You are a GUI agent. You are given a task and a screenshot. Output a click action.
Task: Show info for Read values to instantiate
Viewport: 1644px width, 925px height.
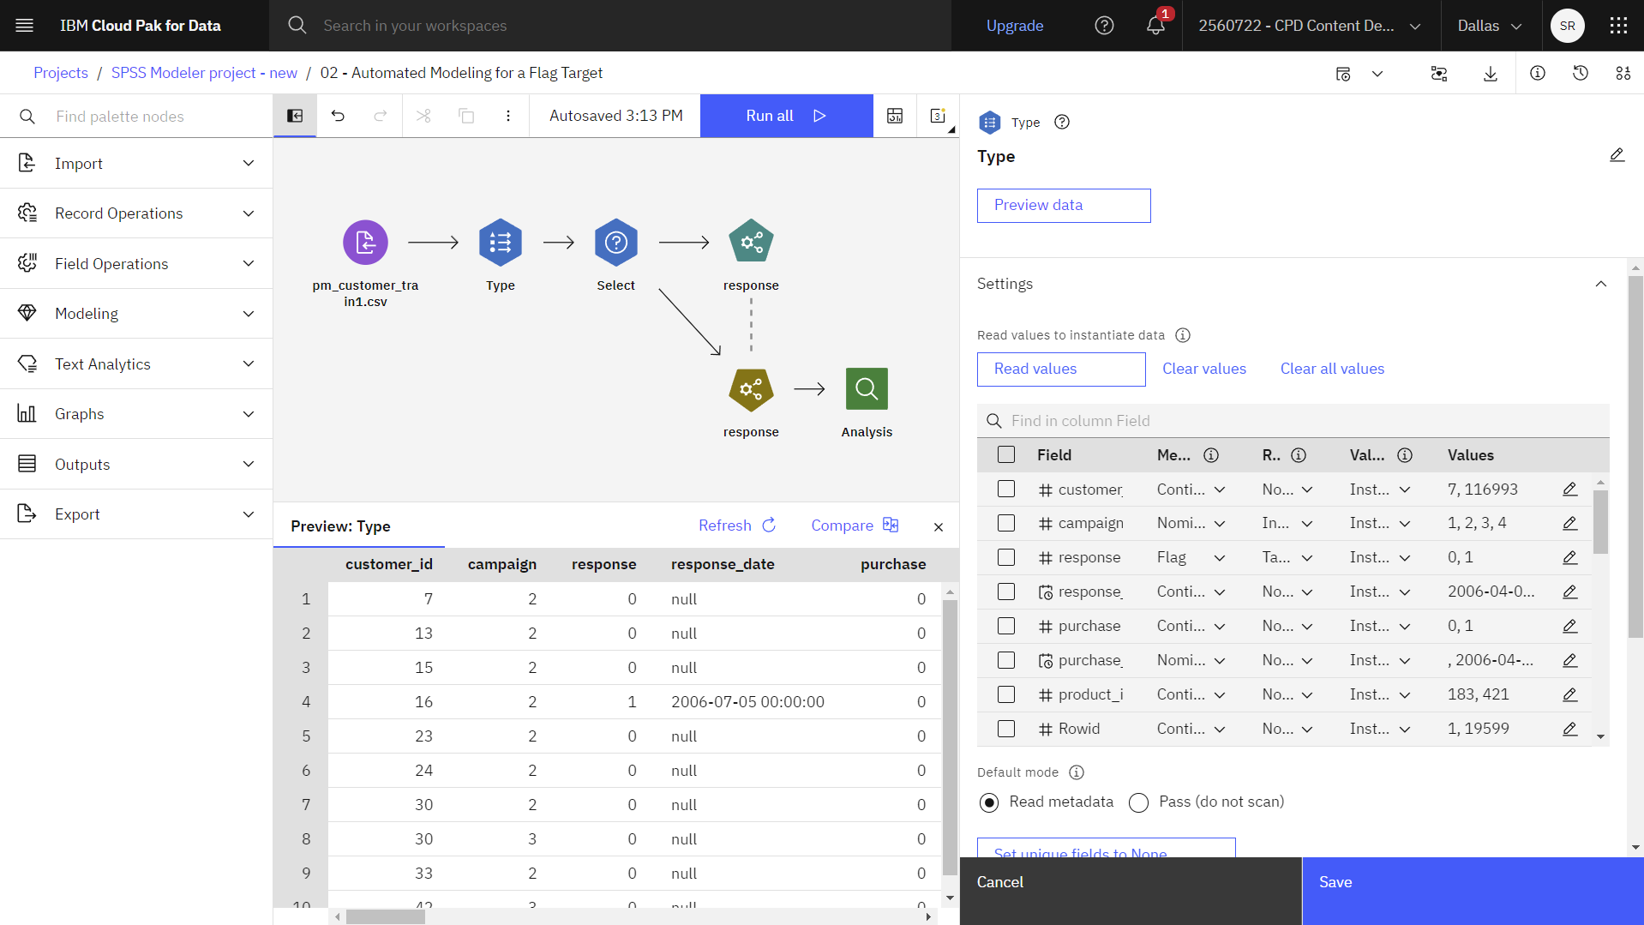tap(1183, 335)
